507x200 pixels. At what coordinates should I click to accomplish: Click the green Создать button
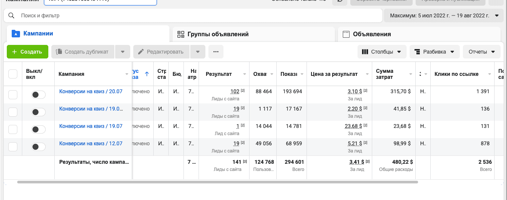[x=28, y=52]
